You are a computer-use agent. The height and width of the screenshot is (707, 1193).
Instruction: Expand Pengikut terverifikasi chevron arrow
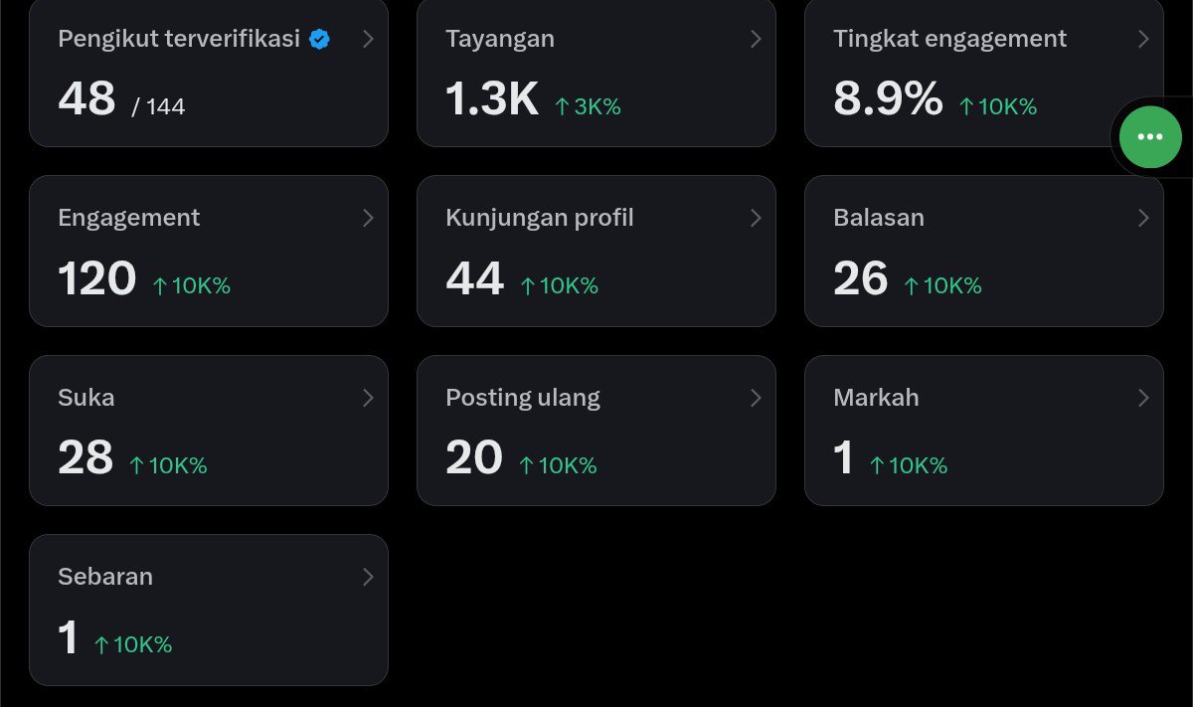tap(368, 39)
